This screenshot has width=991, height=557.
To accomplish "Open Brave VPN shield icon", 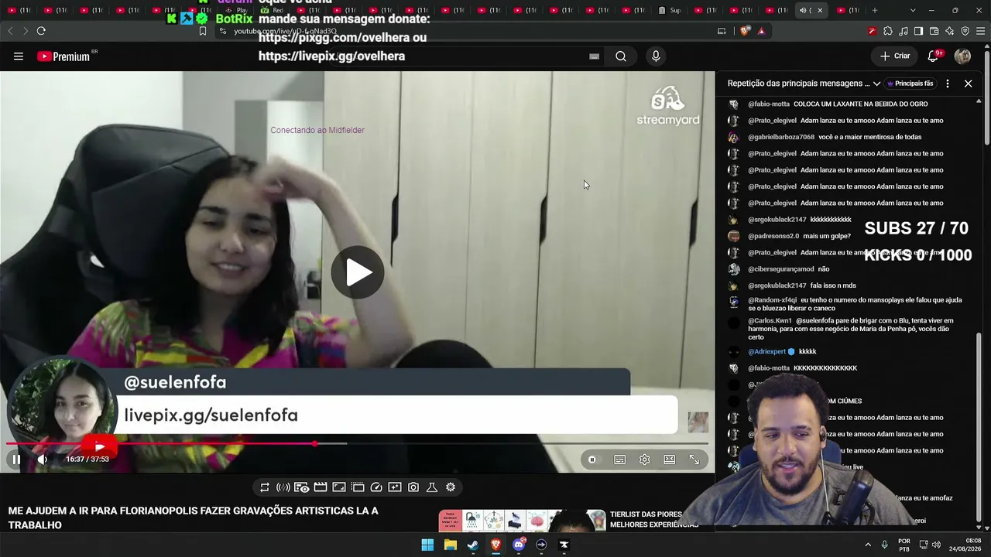I will (x=965, y=31).
